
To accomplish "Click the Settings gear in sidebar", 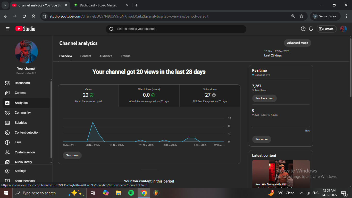I will 7,171.
